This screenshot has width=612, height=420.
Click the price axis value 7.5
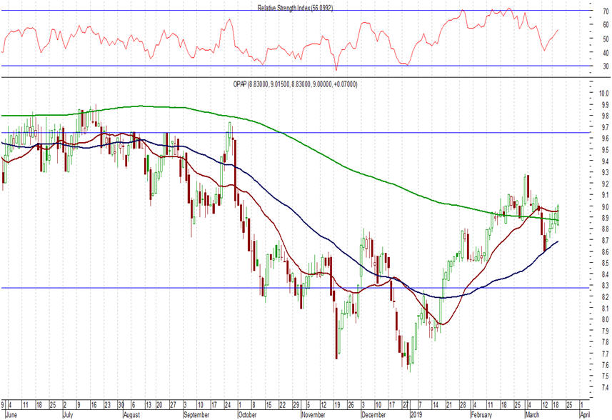coord(605,376)
